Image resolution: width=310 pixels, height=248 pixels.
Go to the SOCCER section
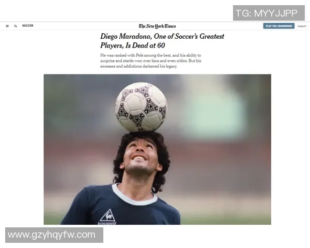28,26
